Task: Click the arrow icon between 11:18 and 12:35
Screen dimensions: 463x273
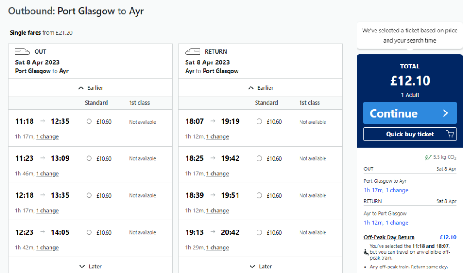Action: tap(43, 121)
